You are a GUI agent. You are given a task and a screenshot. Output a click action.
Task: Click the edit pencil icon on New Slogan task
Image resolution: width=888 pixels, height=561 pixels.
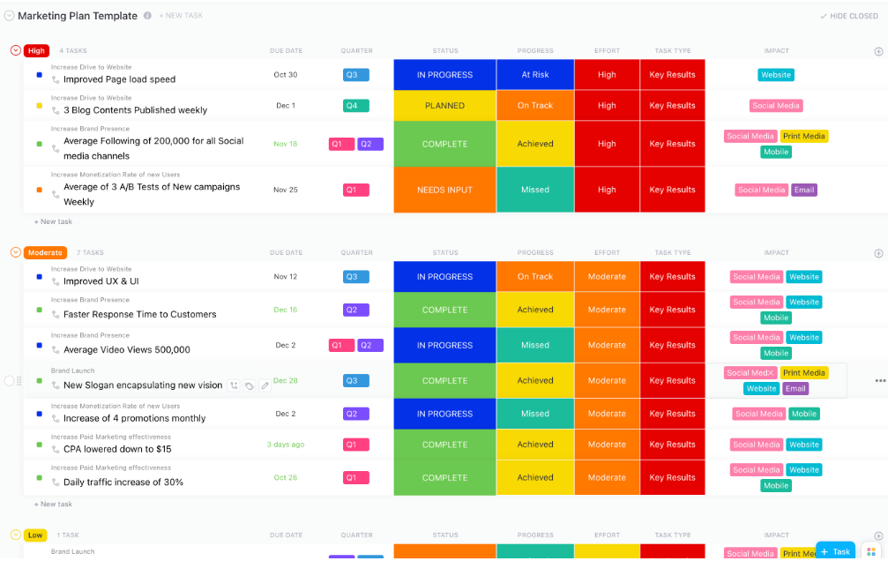265,385
